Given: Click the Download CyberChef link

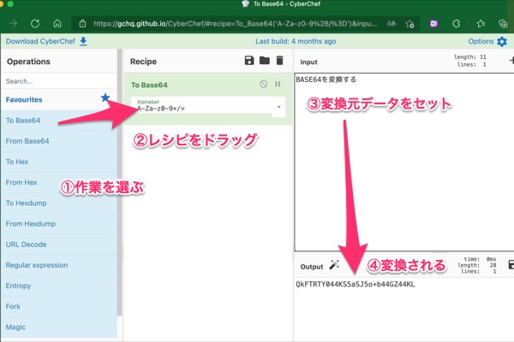Looking at the screenshot, I should [39, 41].
